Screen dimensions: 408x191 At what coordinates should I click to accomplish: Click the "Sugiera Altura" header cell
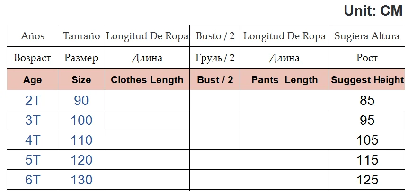tap(367, 36)
